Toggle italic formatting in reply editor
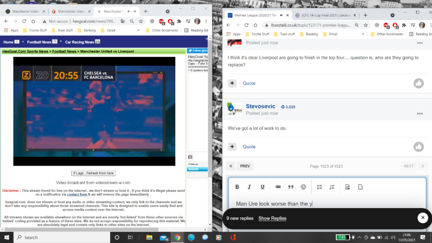Image resolution: width=432 pixels, height=243 pixels. tap(249, 187)
